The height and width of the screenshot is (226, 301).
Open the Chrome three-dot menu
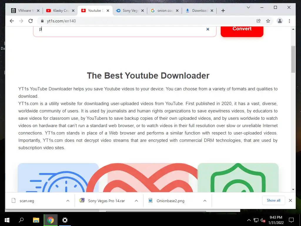289,21
